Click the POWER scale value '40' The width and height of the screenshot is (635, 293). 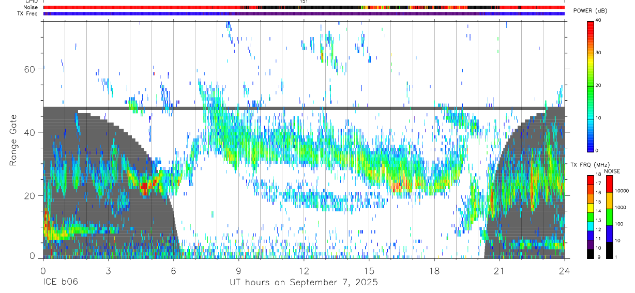[599, 20]
